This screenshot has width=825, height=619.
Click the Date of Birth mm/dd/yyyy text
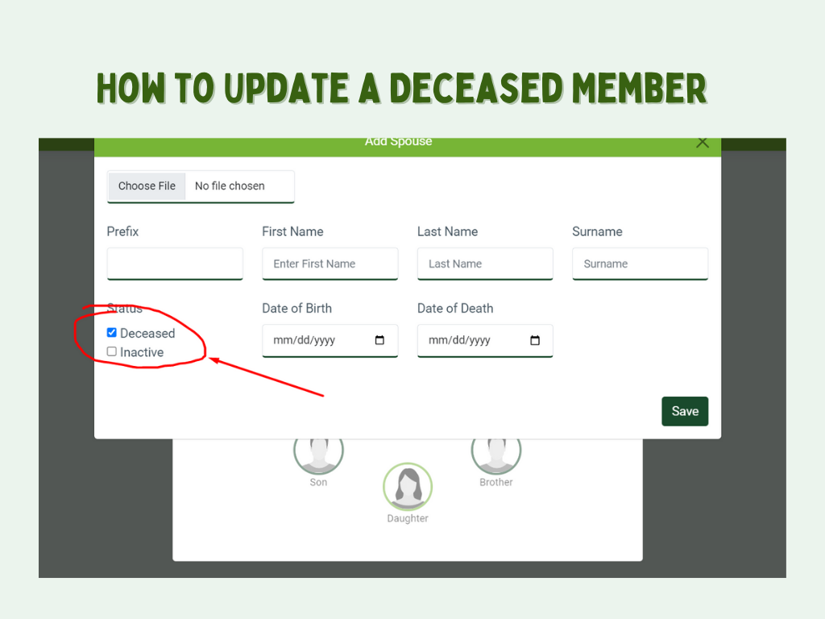click(x=305, y=340)
